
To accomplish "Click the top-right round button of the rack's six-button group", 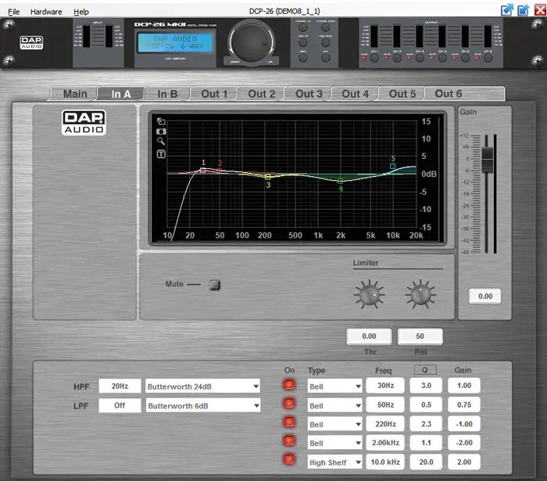I will point(326,27).
